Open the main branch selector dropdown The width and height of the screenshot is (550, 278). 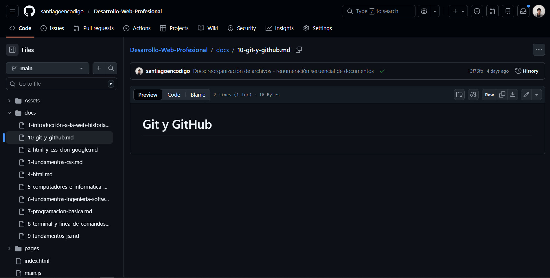(x=47, y=68)
